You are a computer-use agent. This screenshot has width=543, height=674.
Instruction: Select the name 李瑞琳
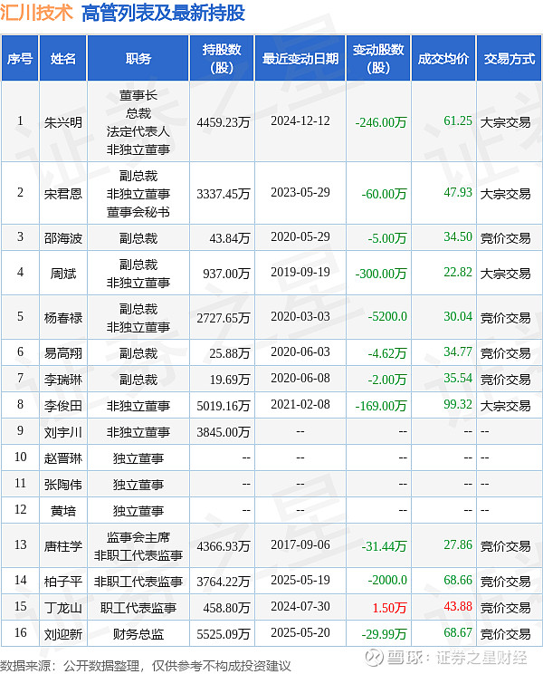pos(63,380)
